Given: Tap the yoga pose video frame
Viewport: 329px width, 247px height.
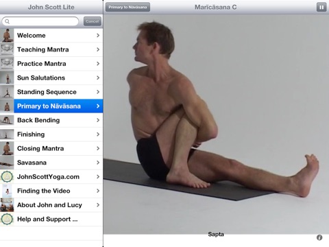Looking at the screenshot, I should tap(216, 124).
